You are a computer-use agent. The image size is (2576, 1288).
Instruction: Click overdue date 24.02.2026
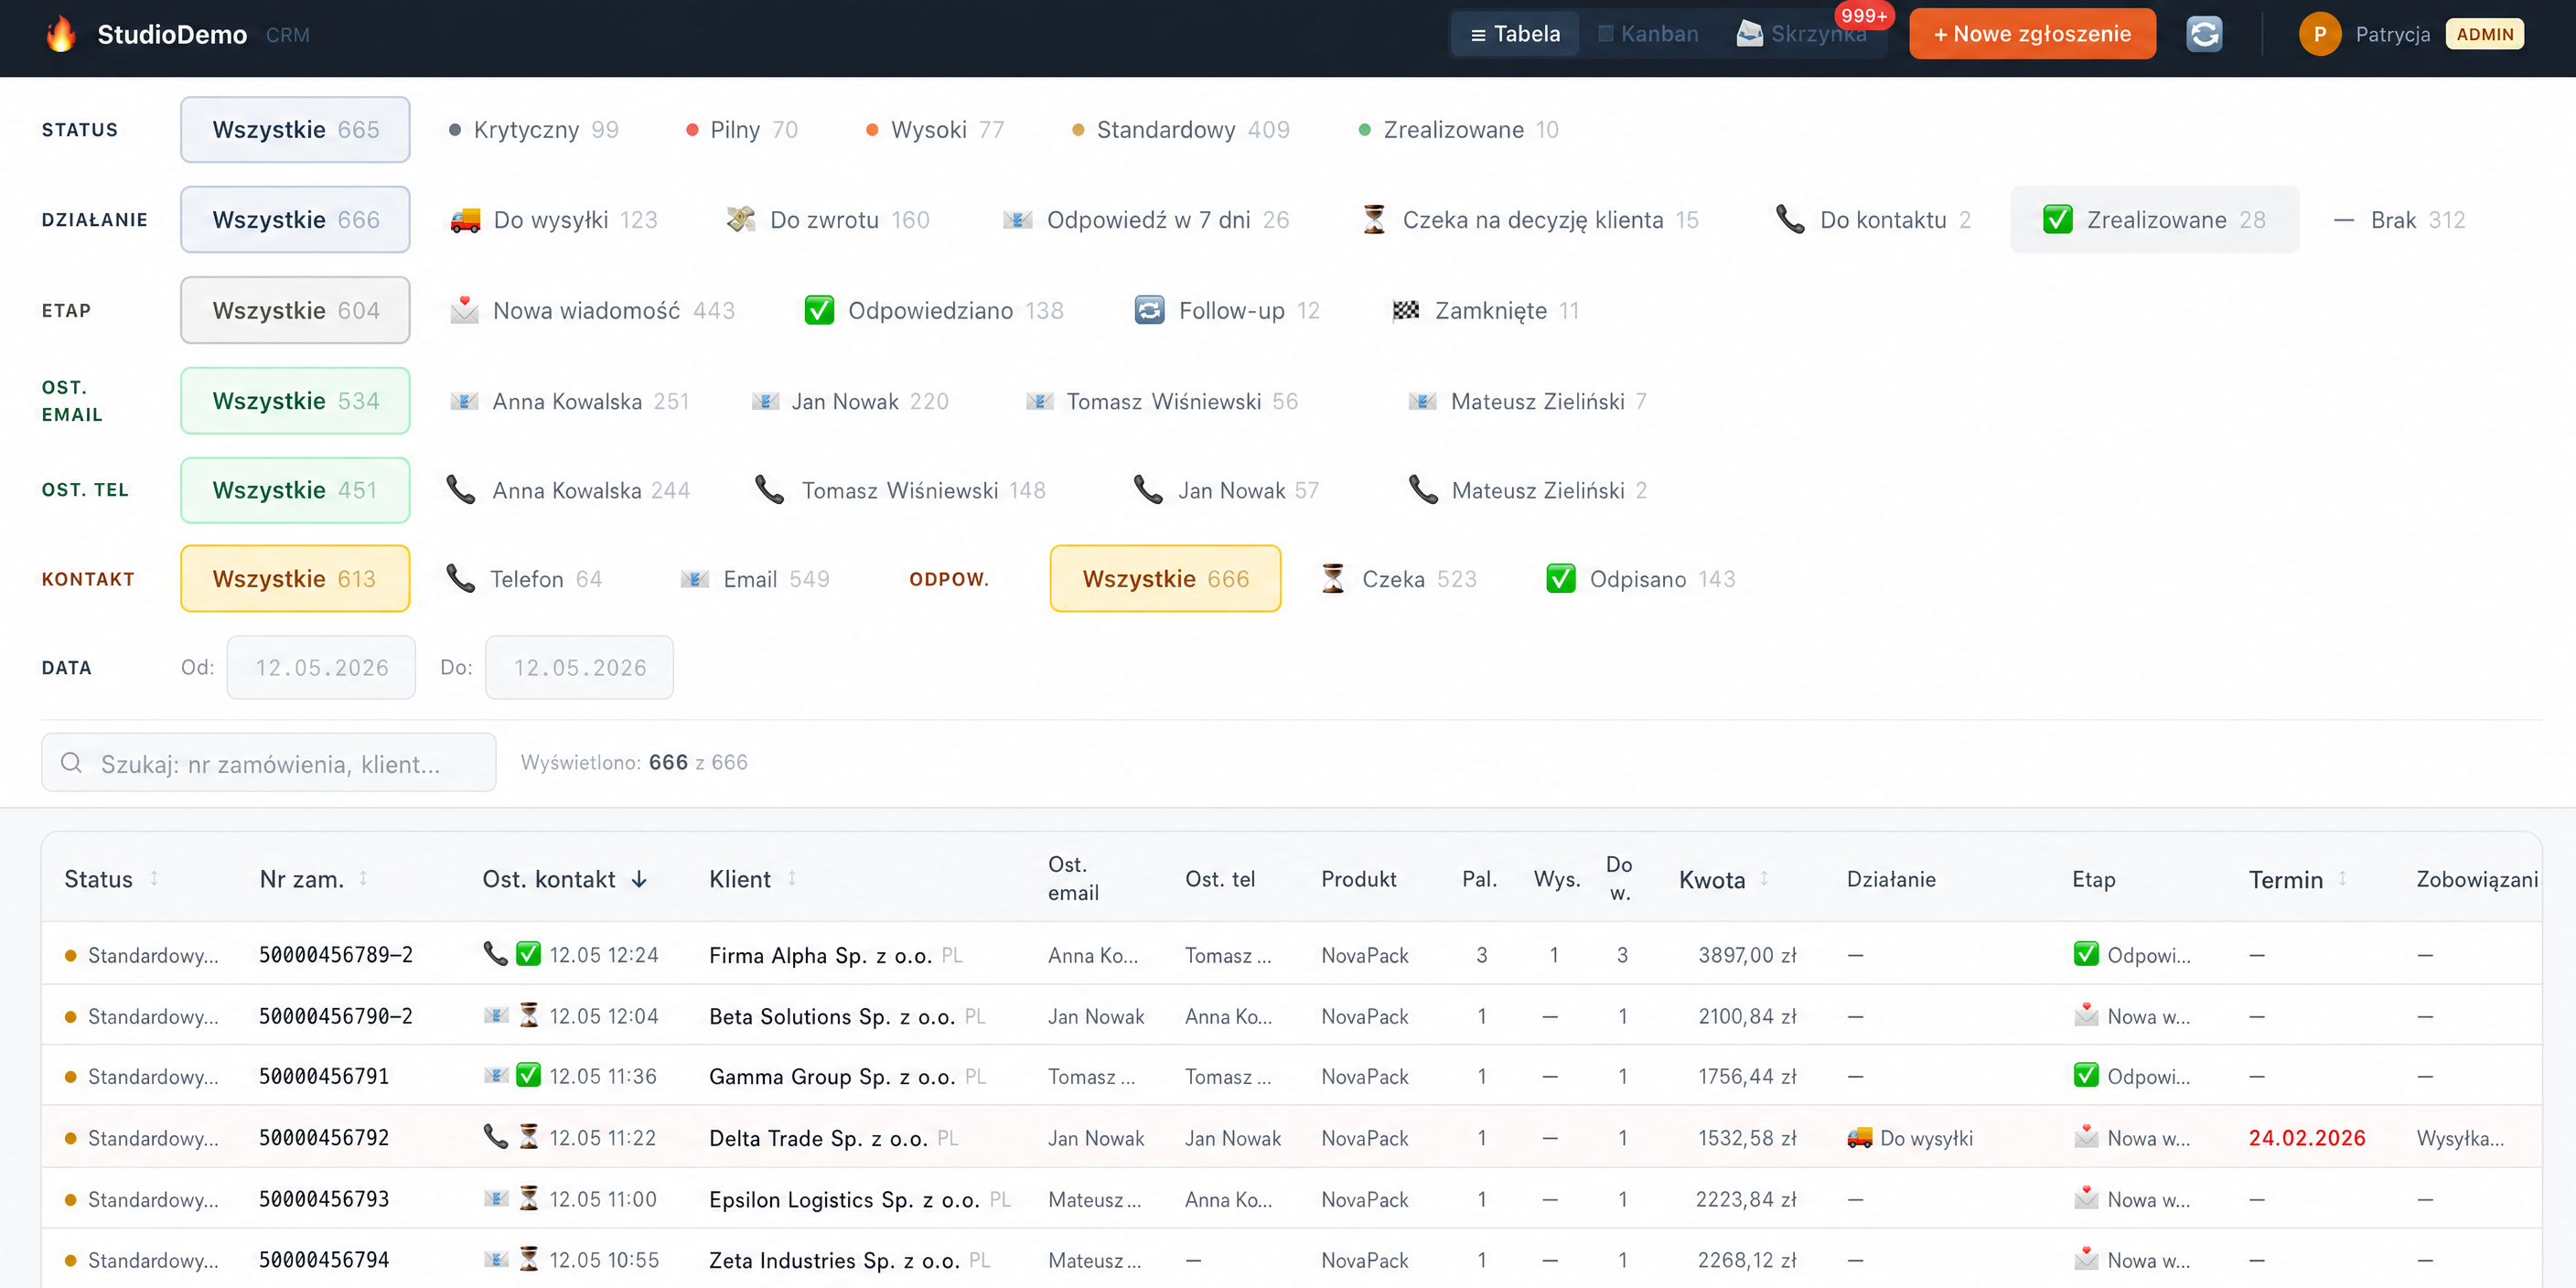click(2307, 1138)
